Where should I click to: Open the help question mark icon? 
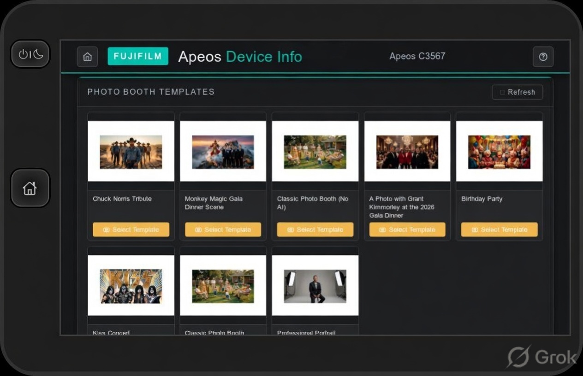(543, 57)
